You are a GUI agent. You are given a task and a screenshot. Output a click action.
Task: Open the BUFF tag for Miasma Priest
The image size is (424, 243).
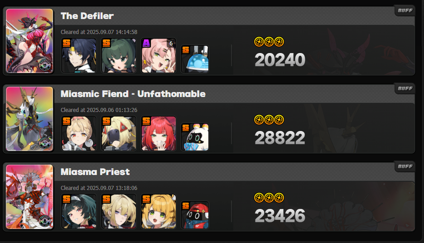tap(405, 166)
